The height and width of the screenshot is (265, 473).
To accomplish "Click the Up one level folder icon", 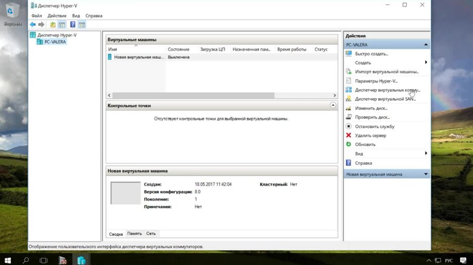I will pyautogui.click(x=53, y=24).
